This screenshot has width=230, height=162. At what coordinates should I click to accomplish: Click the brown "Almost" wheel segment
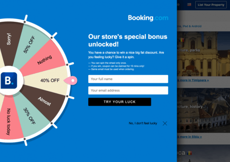(44, 101)
